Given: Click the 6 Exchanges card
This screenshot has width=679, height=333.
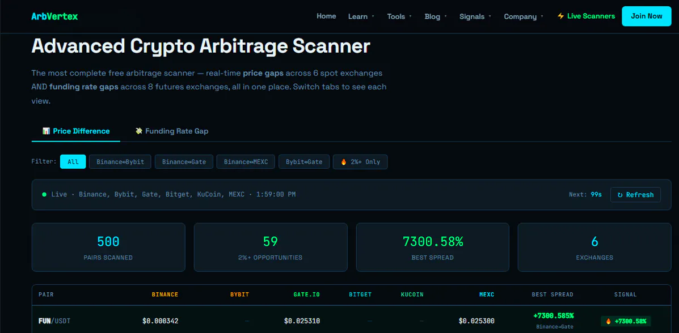Looking at the screenshot, I should (x=594, y=247).
